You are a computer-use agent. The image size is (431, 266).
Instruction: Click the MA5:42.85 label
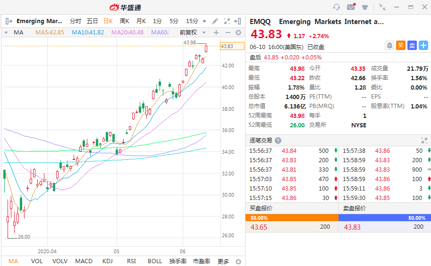(50, 33)
